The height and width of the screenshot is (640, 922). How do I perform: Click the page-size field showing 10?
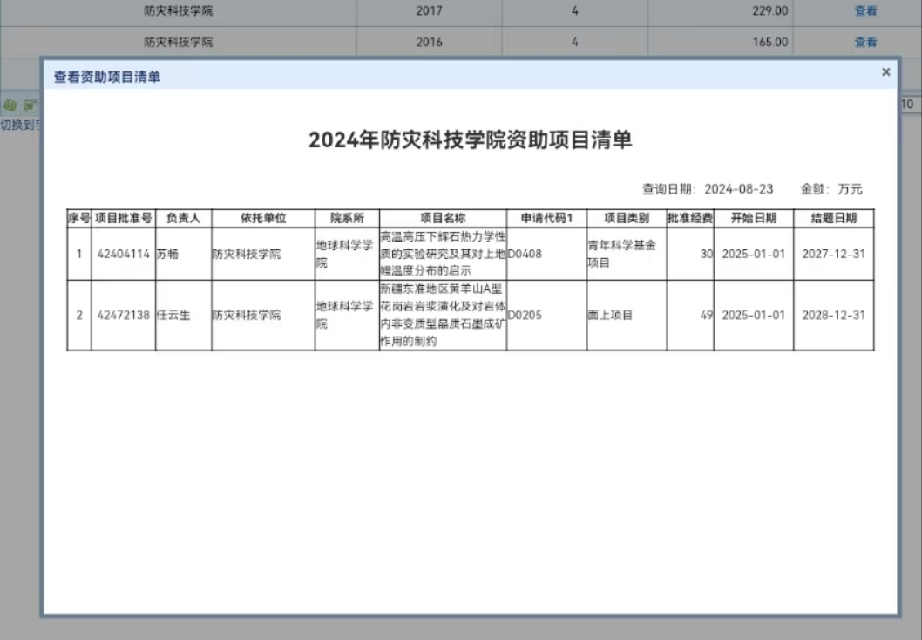pyautogui.click(x=908, y=105)
